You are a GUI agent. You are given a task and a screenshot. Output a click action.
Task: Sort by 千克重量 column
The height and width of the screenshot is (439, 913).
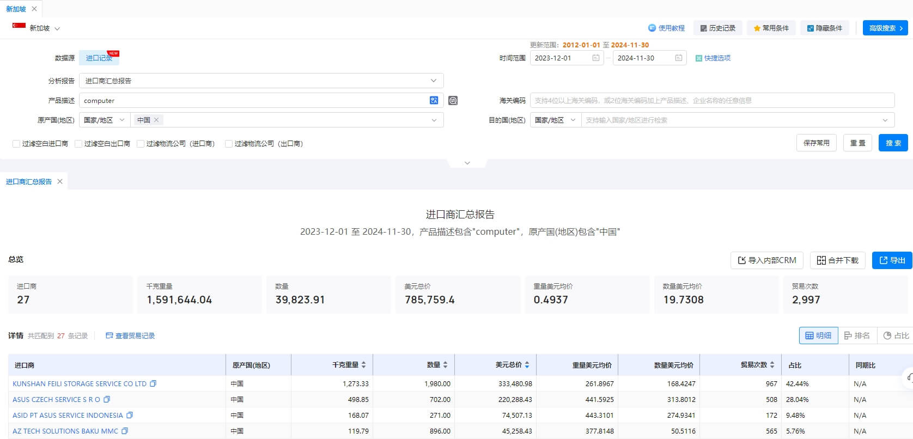tap(363, 365)
